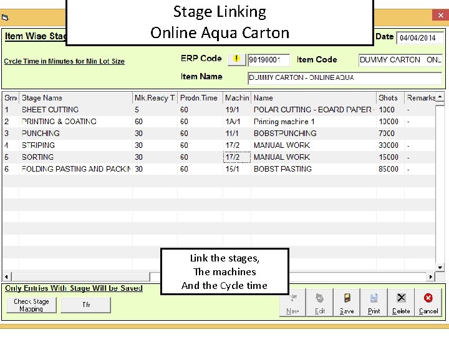Click MANUAL WORK in STRIPING row
The height and width of the screenshot is (337, 449).
(314, 145)
